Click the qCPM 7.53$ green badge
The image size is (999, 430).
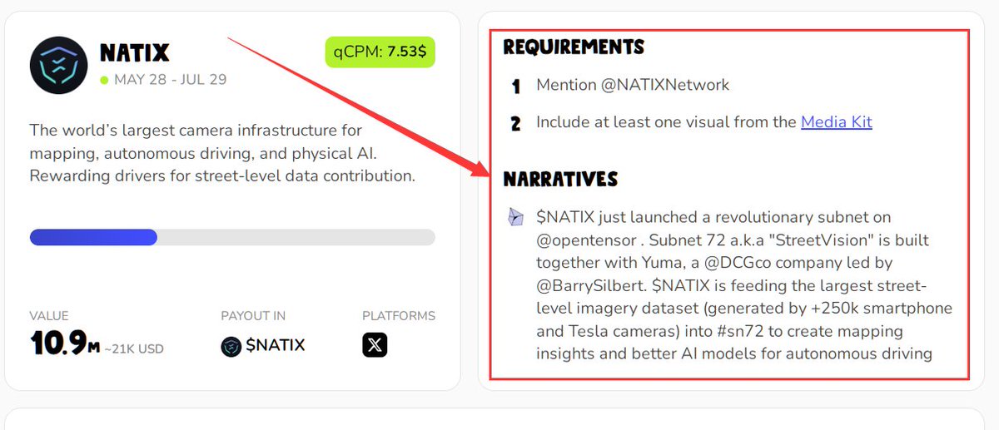(x=380, y=52)
